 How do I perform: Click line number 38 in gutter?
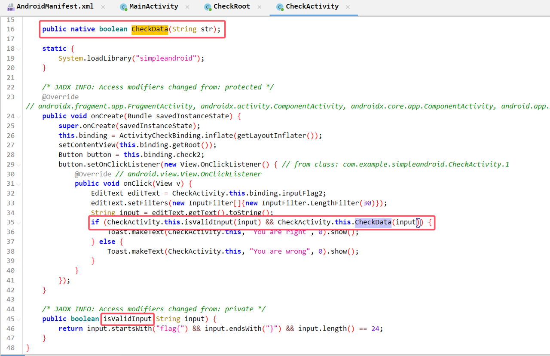pyautogui.click(x=10, y=251)
